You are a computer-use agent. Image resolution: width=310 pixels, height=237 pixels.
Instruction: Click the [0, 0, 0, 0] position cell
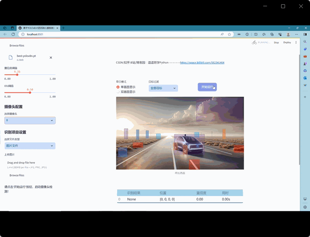pos(167,199)
